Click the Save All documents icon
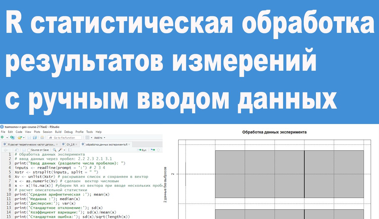Viewport: 379px width, 219px height. tap(35, 138)
